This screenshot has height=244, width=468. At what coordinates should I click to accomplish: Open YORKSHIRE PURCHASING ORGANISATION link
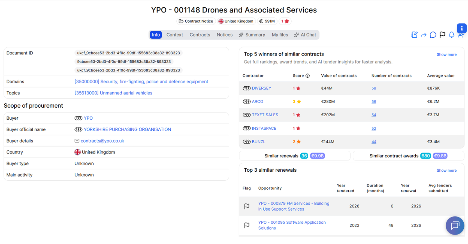pyautogui.click(x=128, y=129)
